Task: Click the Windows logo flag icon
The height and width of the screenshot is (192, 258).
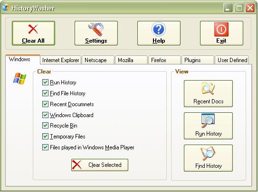Action: coord(20,78)
